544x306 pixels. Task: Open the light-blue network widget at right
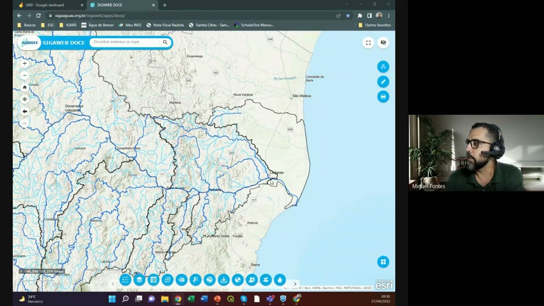(383, 67)
